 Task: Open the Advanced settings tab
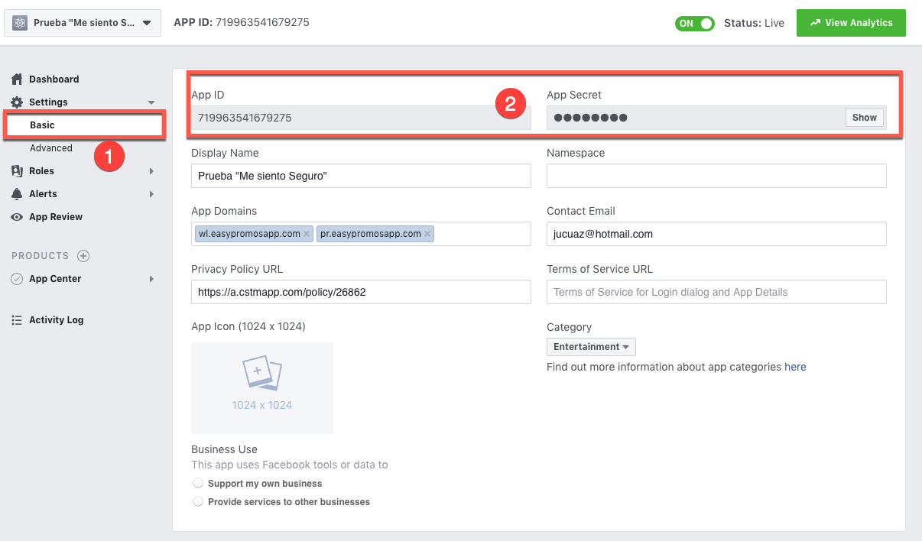pyautogui.click(x=52, y=148)
